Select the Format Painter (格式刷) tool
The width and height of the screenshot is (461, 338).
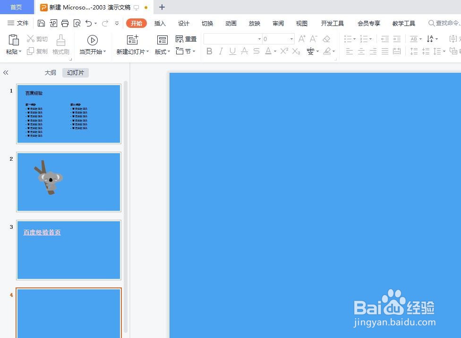pos(61,44)
